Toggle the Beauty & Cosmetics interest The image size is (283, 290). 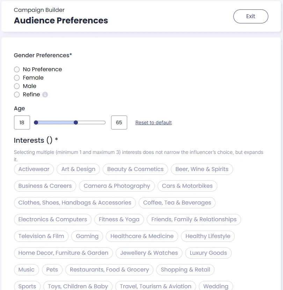pyautogui.click(x=136, y=169)
